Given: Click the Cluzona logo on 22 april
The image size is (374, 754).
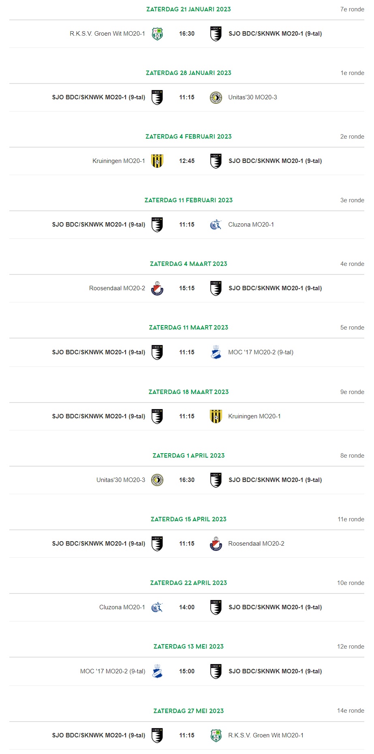Looking at the screenshot, I should 157,607.
